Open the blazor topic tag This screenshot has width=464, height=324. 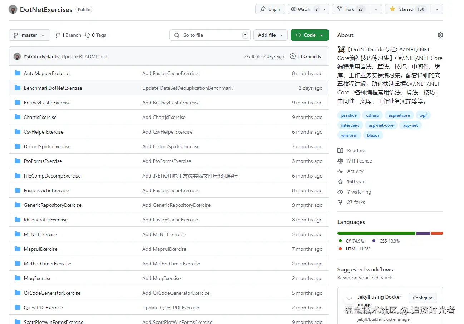373,135
